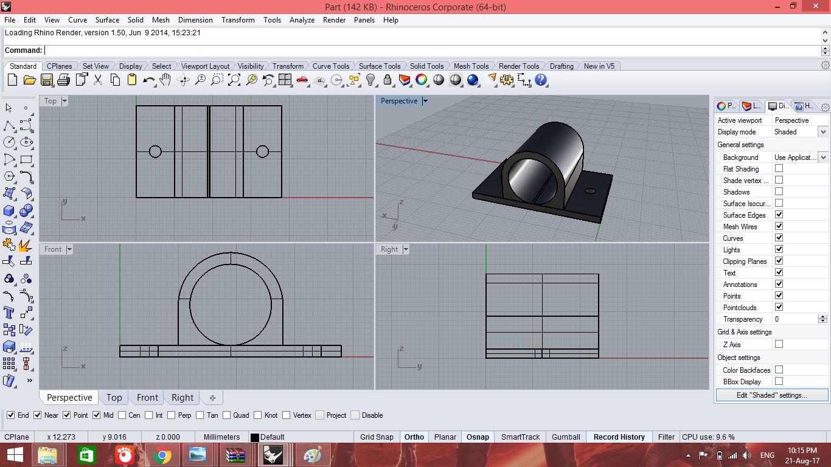Click the Four Viewports layout icon
Screen dimensions: 831x467
[285, 80]
